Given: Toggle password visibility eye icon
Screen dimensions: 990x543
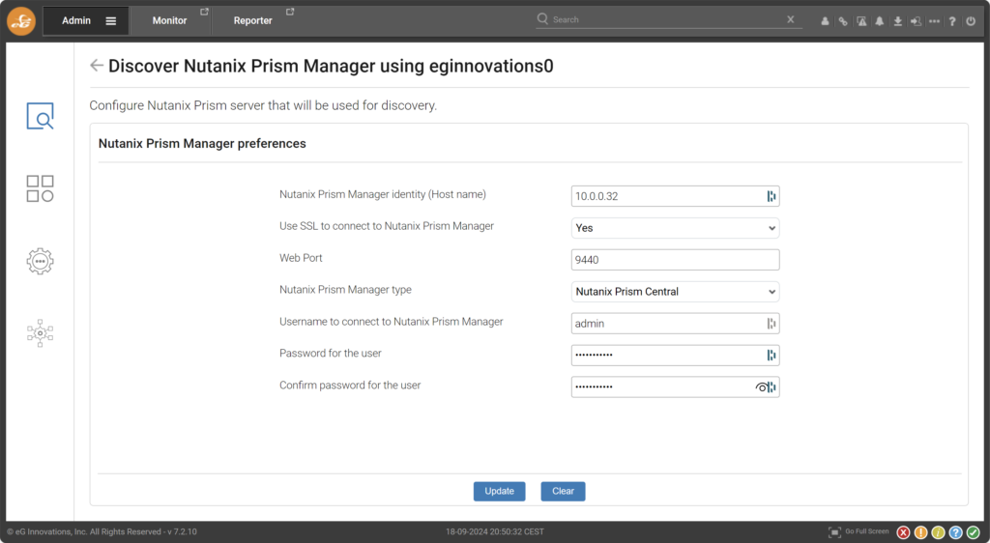Looking at the screenshot, I should [x=761, y=387].
